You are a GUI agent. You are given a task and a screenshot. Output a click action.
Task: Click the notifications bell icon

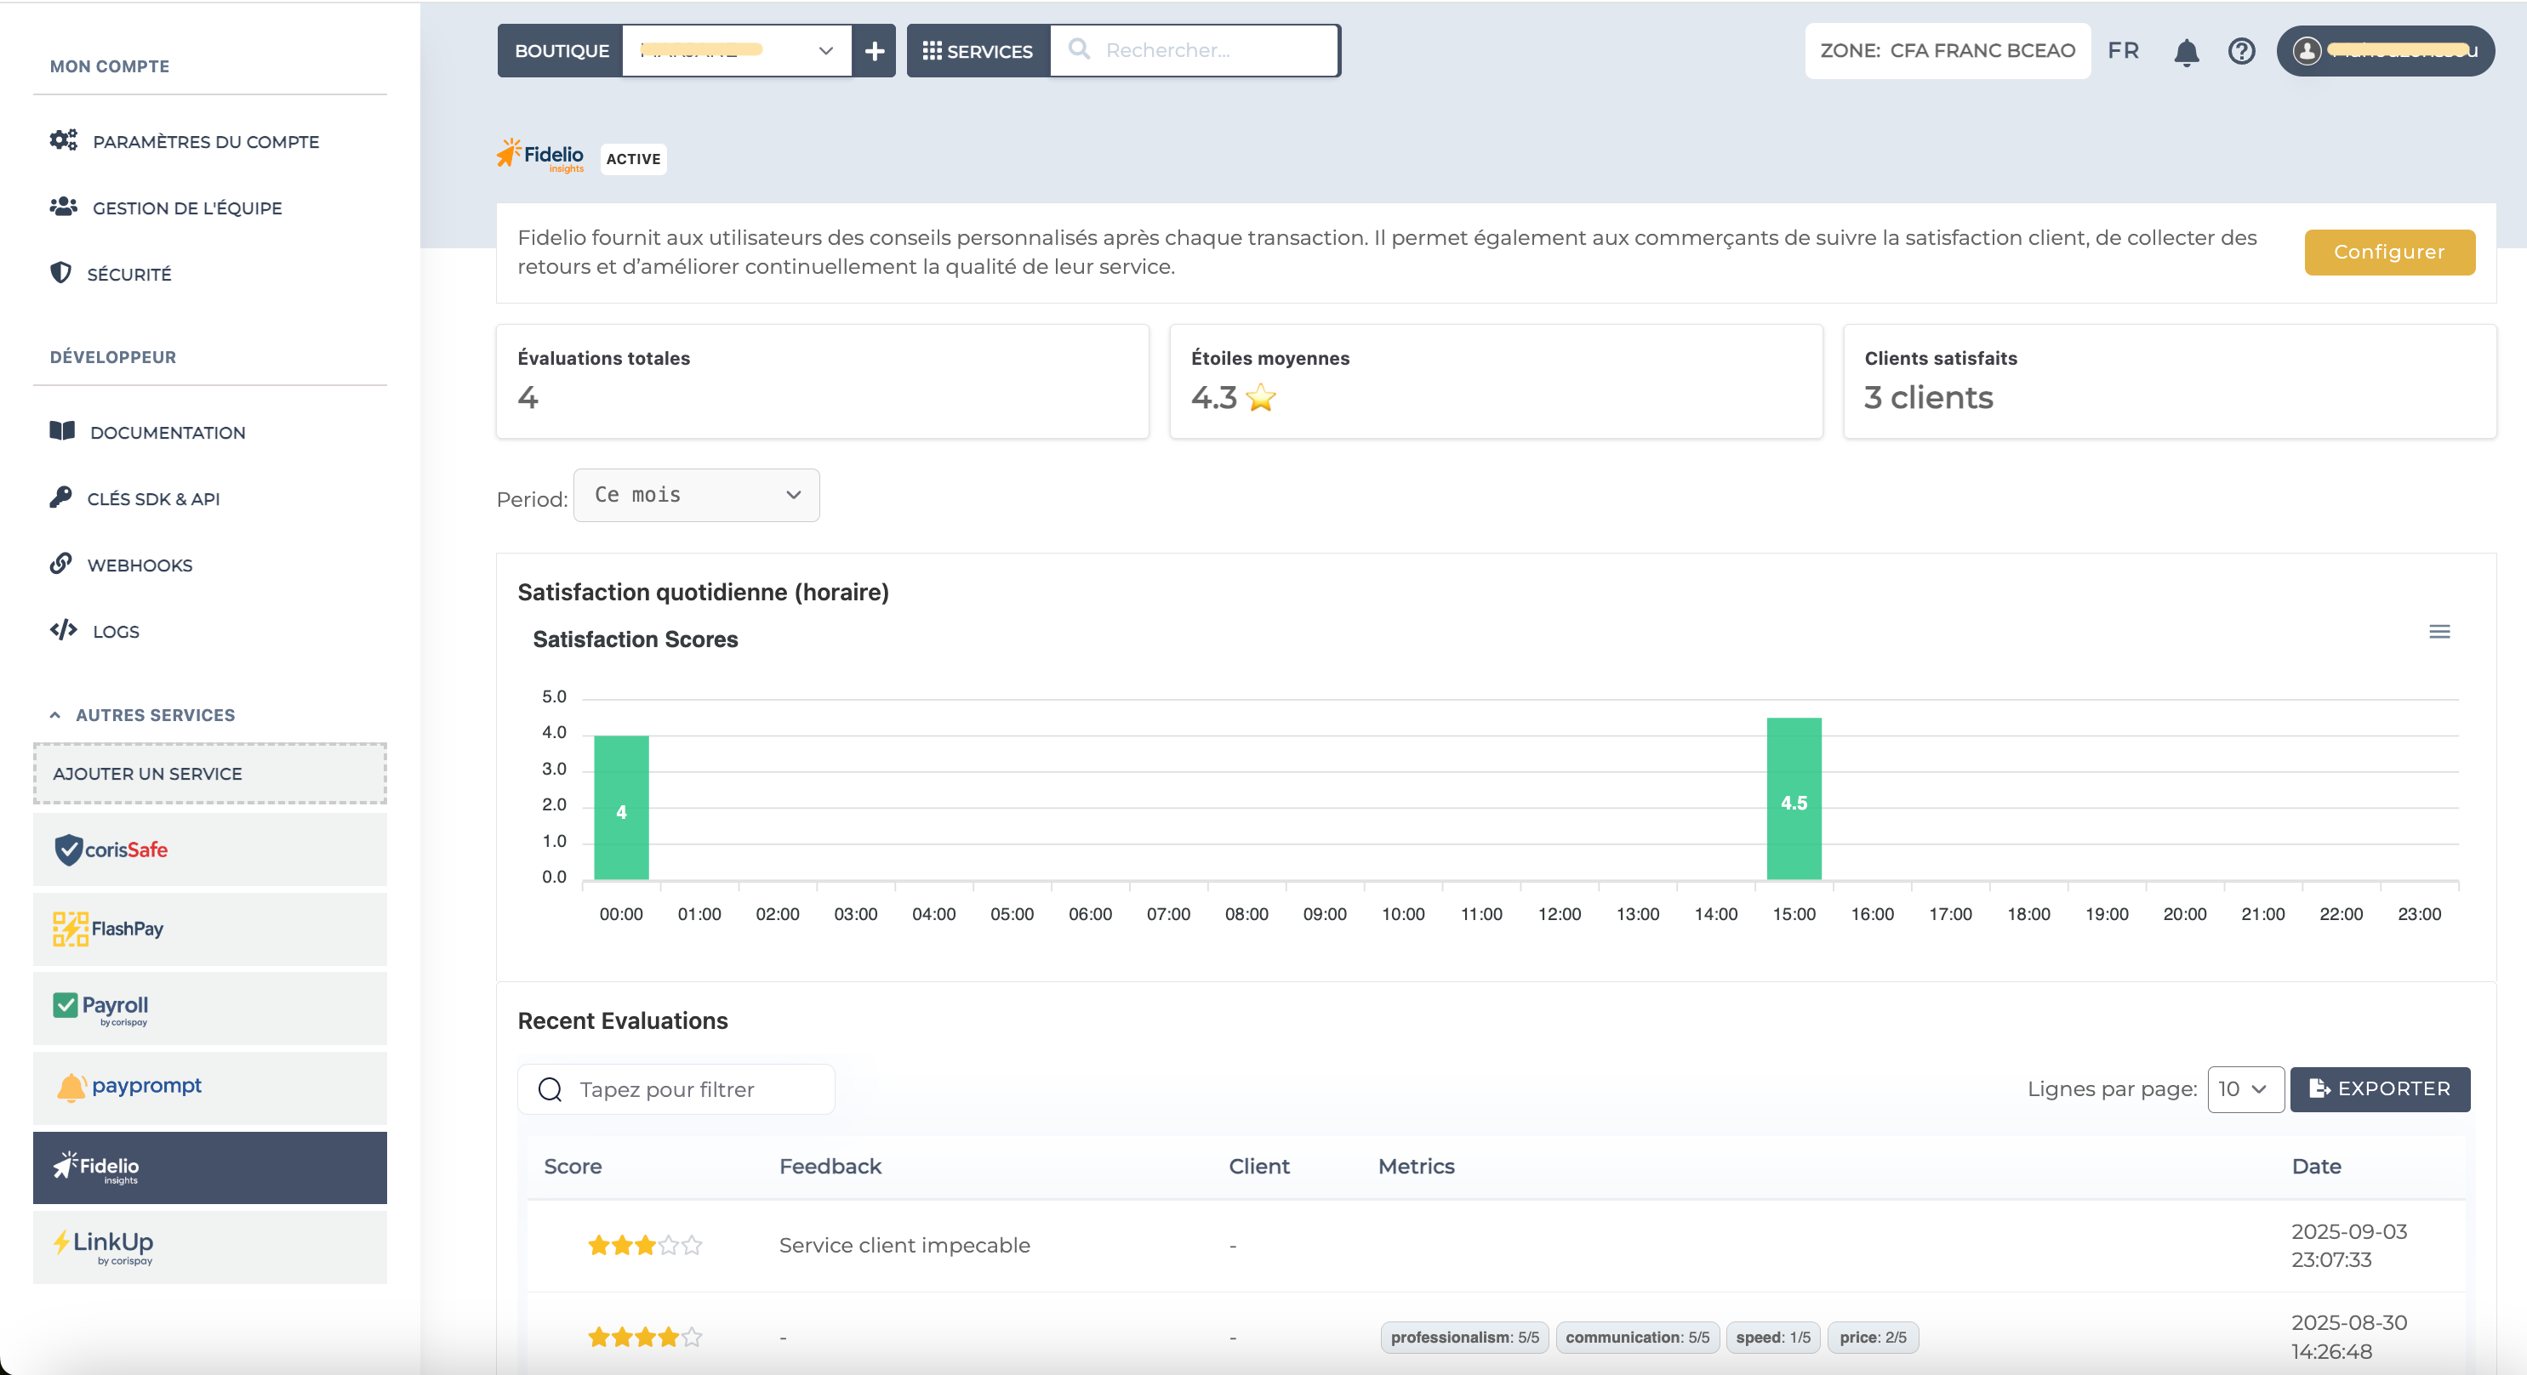[x=2186, y=51]
